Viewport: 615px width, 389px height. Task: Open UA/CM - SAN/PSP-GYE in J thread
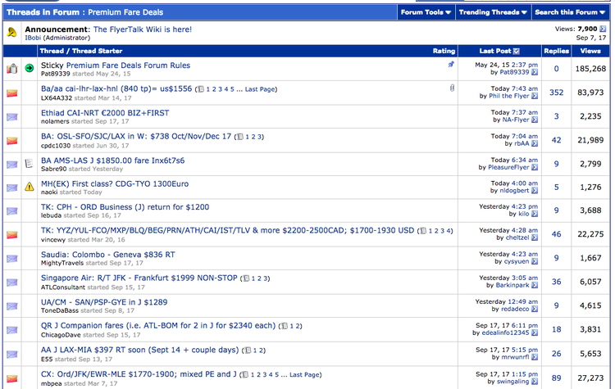(104, 302)
